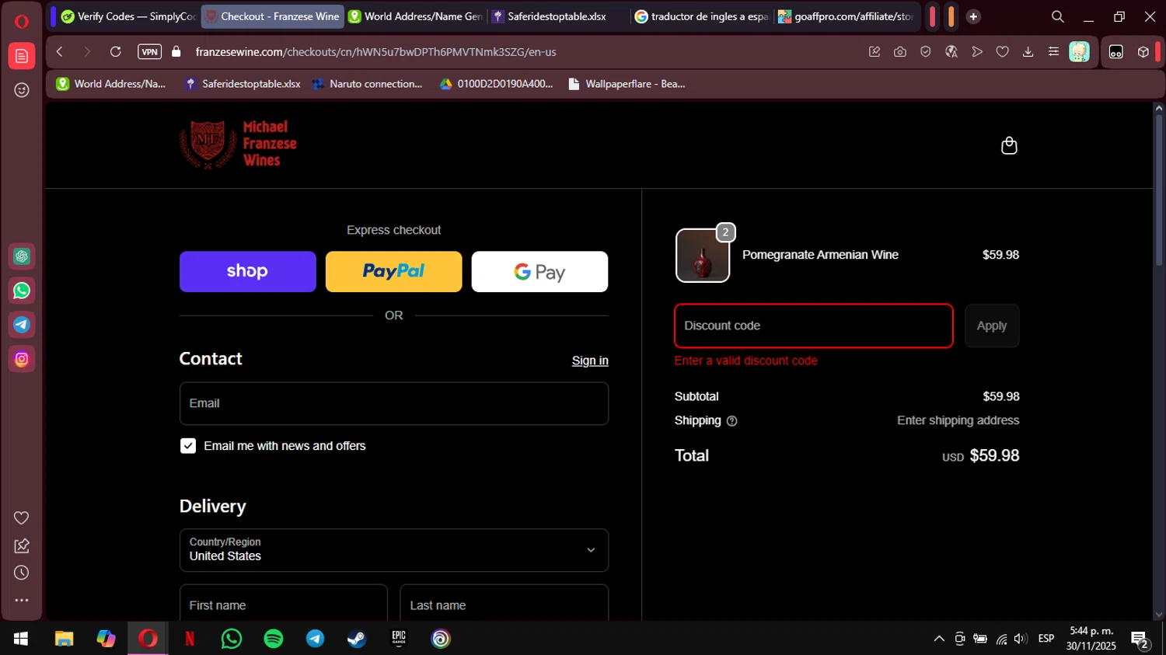This screenshot has width=1166, height=655.
Task: Open Windows Start menu
Action: coord(21,639)
